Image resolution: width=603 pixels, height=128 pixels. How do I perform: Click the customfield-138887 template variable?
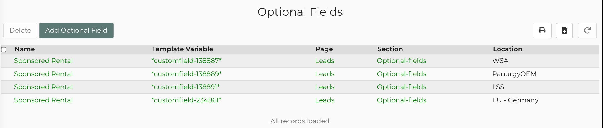(186, 61)
